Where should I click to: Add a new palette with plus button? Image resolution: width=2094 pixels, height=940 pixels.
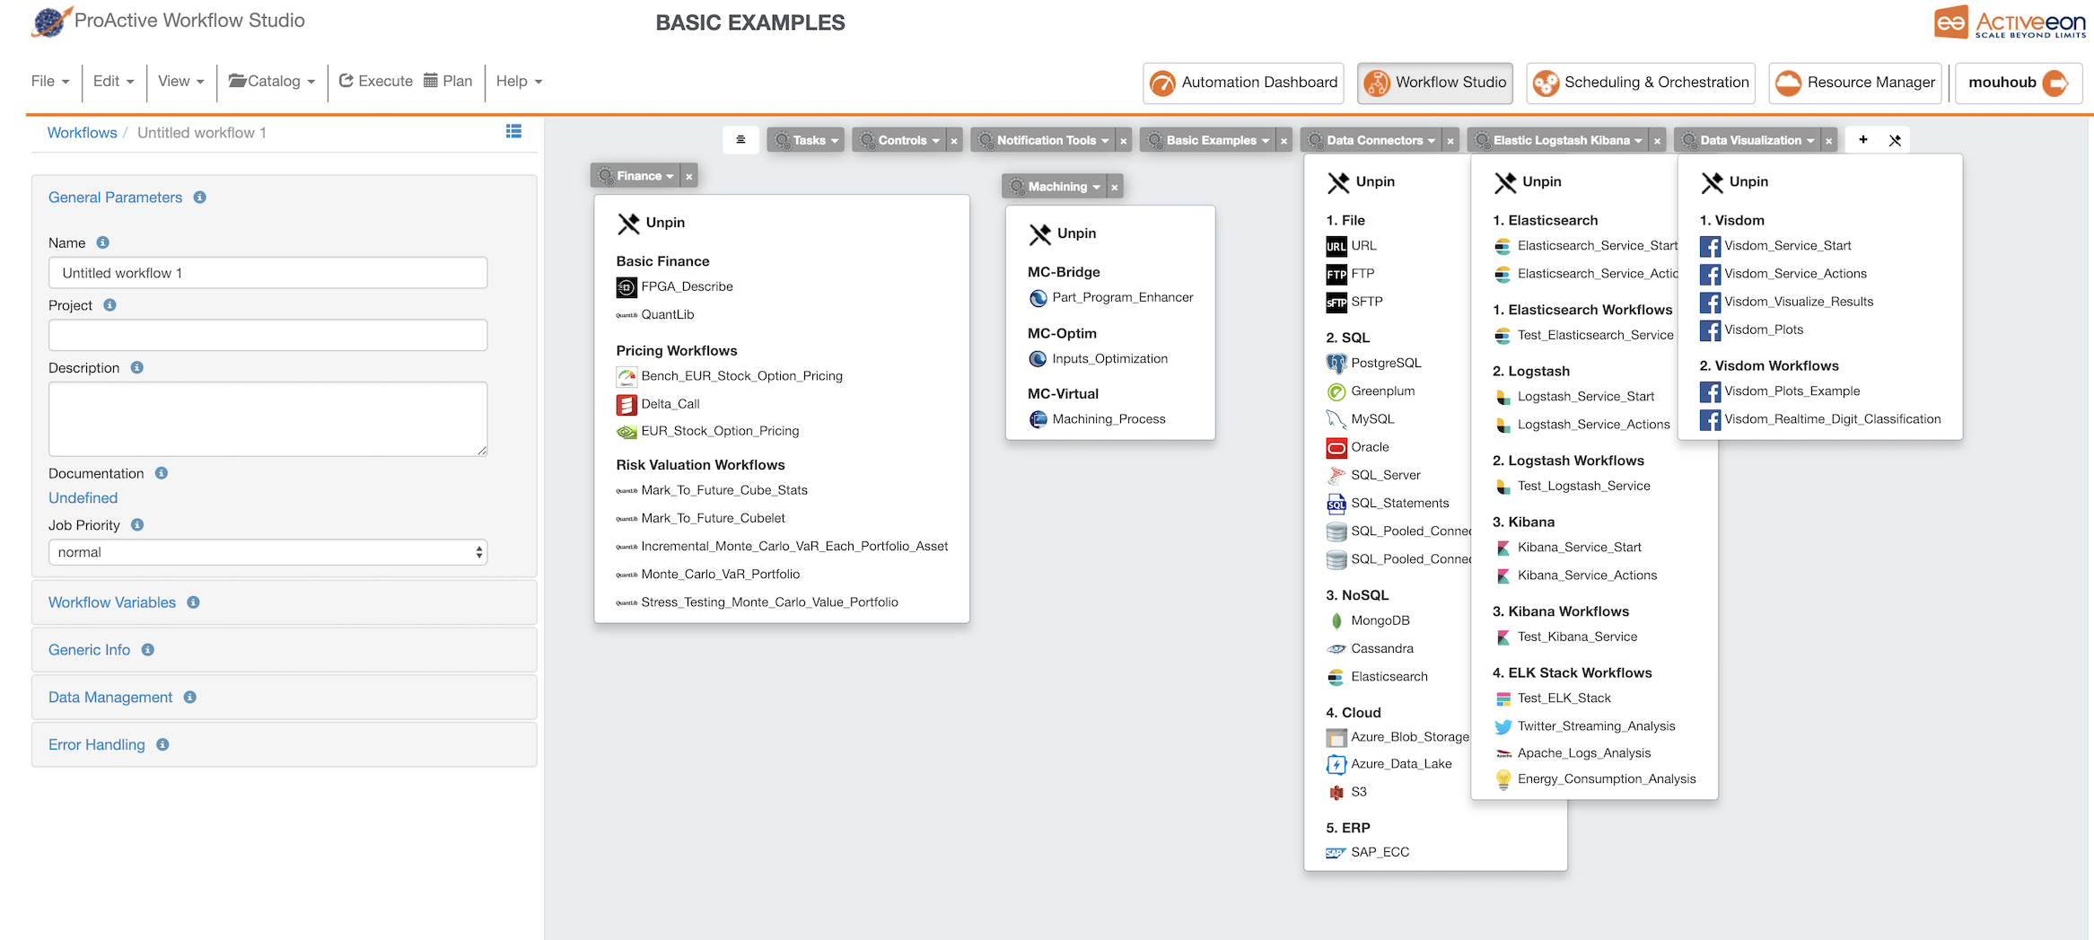[x=1863, y=140]
